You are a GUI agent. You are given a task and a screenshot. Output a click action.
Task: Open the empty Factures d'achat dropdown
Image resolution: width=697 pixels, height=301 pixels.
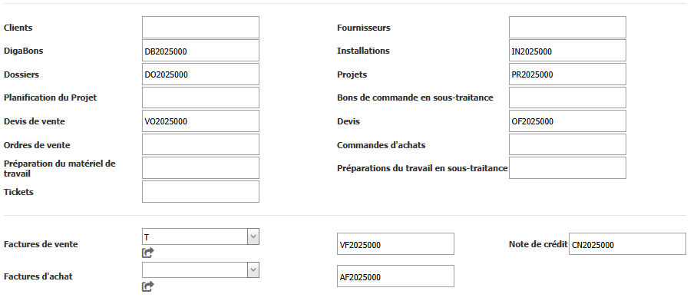tap(200, 270)
